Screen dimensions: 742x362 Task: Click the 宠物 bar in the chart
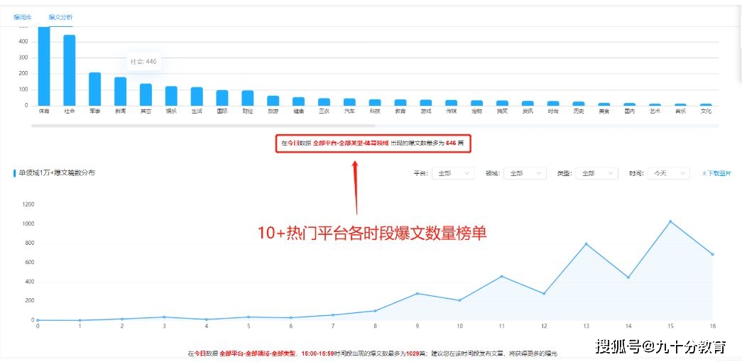point(477,103)
